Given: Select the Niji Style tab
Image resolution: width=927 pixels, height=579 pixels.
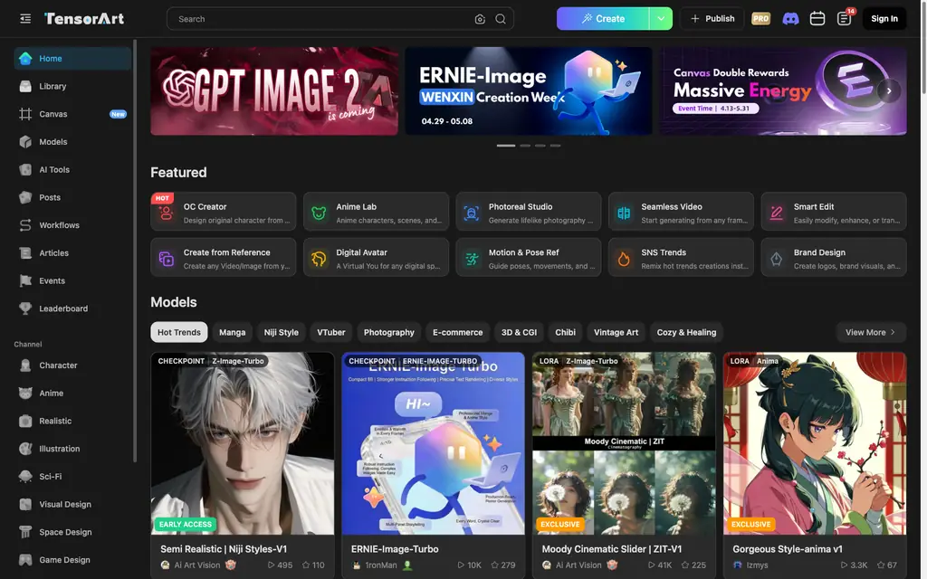Looking at the screenshot, I should pyautogui.click(x=281, y=332).
